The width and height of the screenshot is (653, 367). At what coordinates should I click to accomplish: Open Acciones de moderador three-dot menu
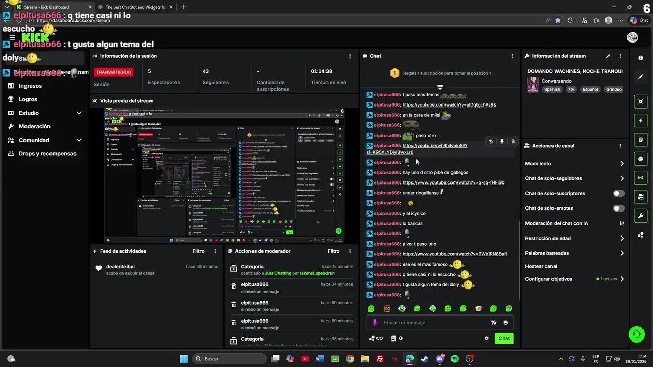[350, 251]
